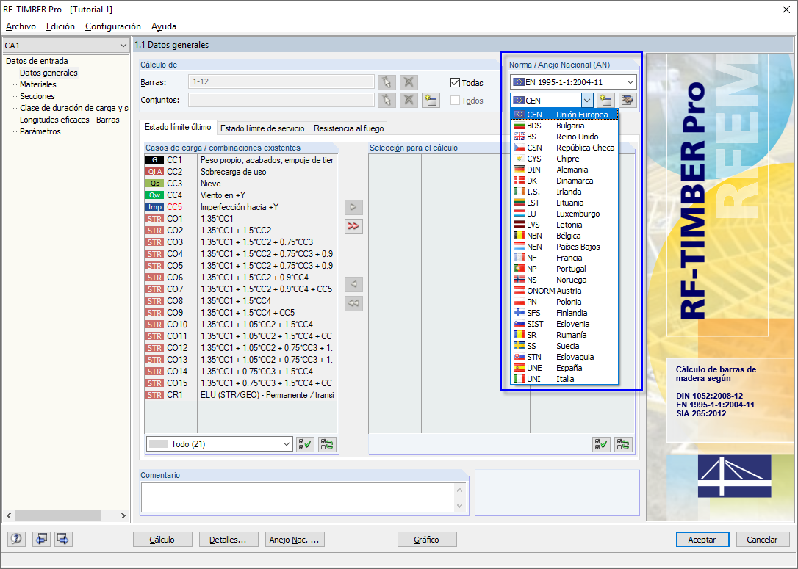The image size is (798, 569).
Task: Select UNE España flag entry
Action: click(564, 368)
